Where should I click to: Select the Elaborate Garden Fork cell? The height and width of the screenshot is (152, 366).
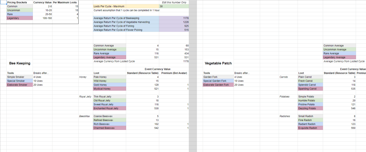[x=217, y=85]
